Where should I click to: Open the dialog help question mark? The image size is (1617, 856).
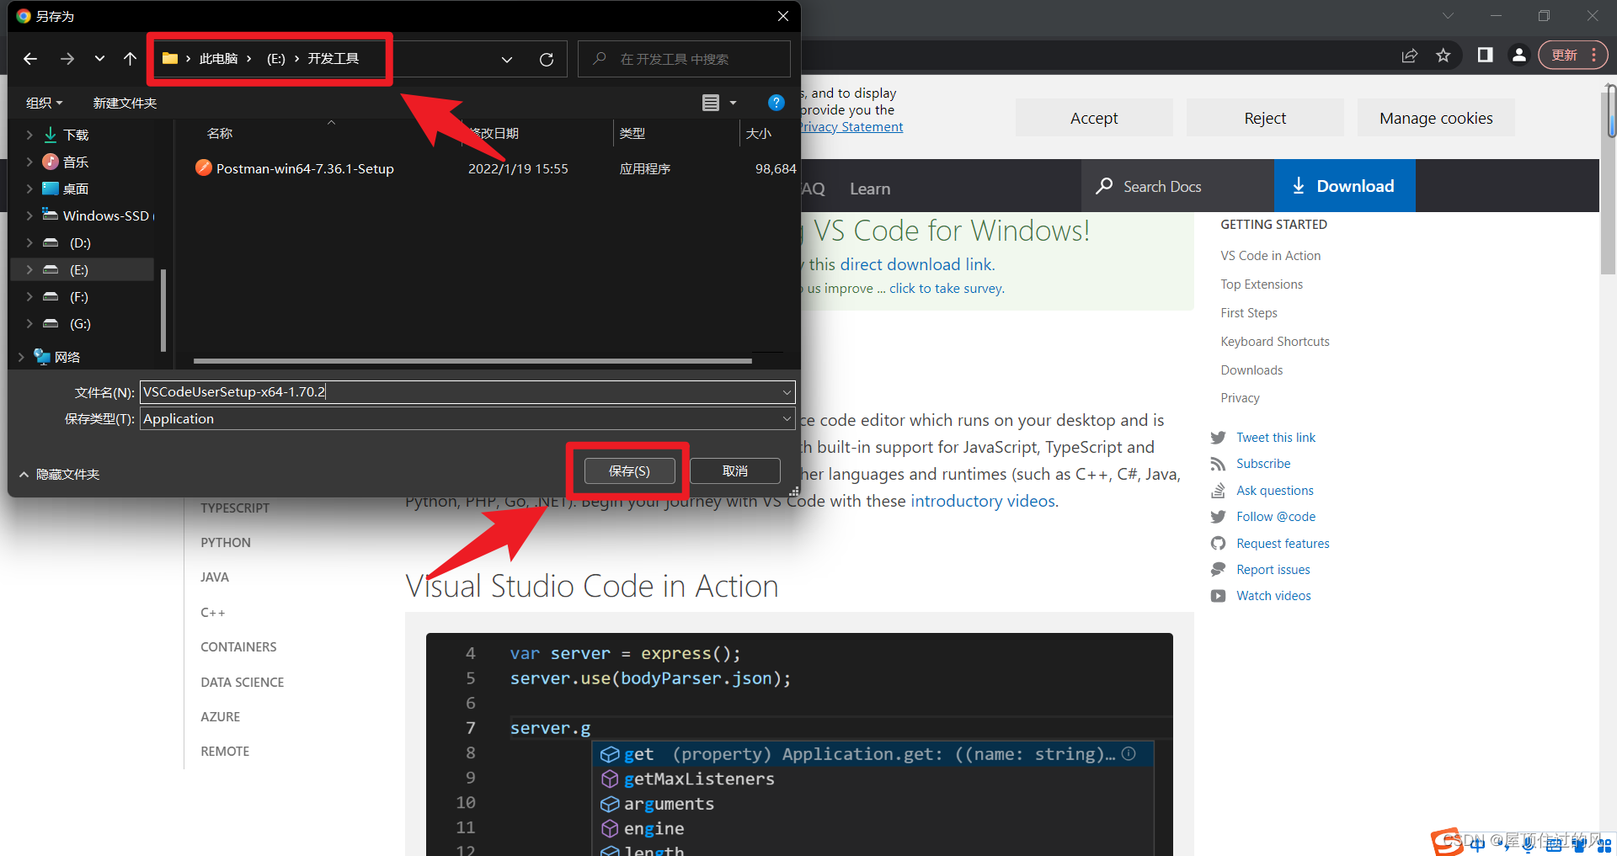(776, 103)
